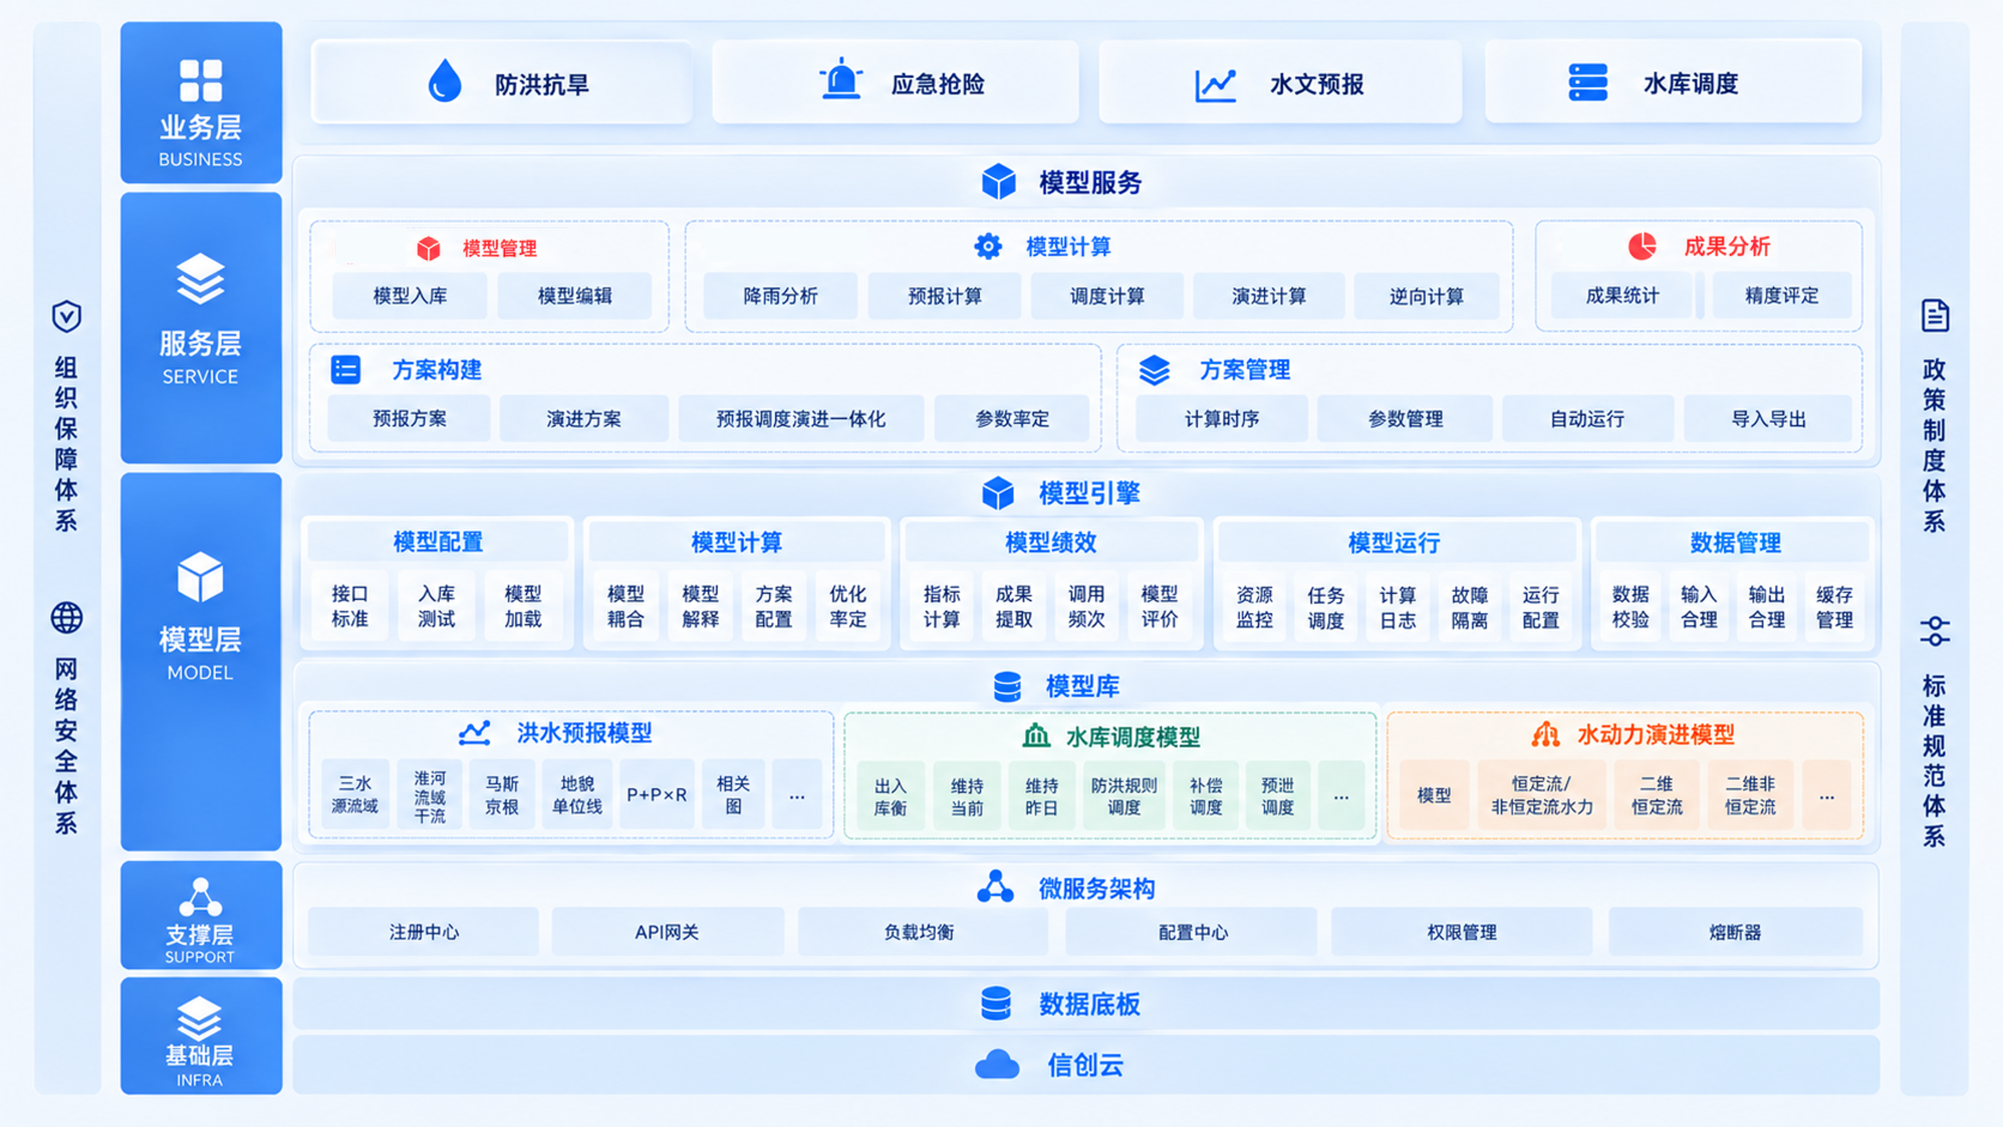The height and width of the screenshot is (1127, 2003).
Task: Click the 预报调度演进一体化 box
Action: coord(801,419)
